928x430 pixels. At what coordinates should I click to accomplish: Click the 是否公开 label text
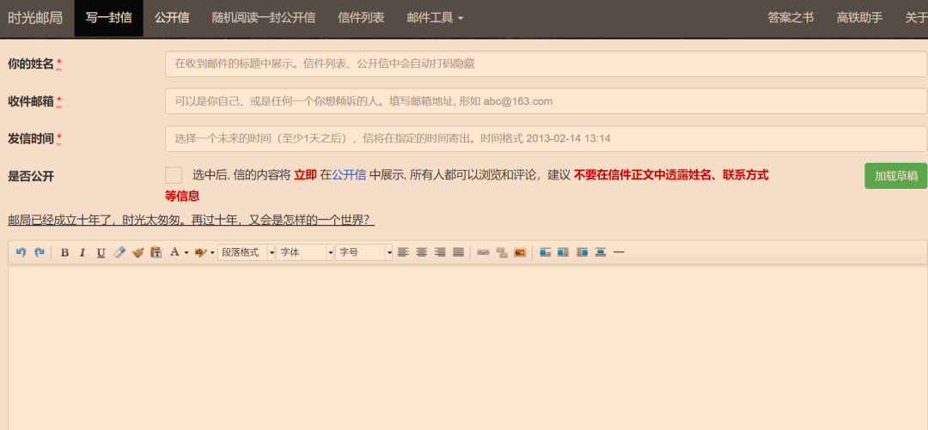pos(31,176)
